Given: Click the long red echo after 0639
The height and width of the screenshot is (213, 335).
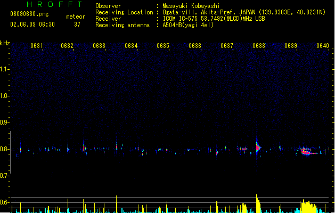Looking at the screenshot, I should click(309, 152).
